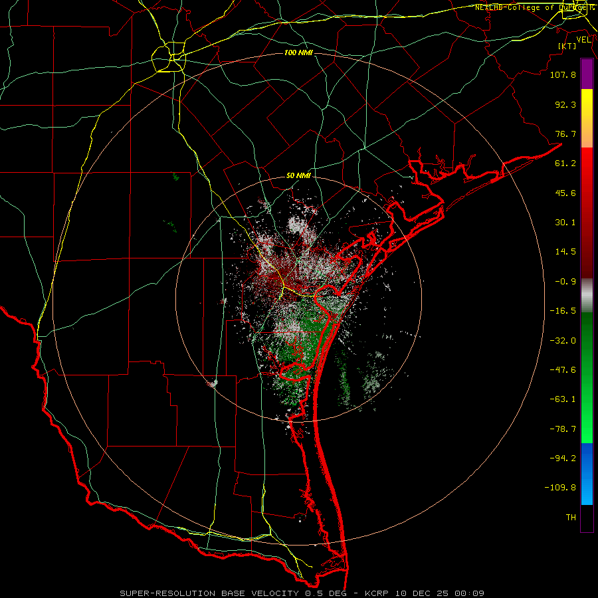
Task: Click the bright green segment of the color bar
Action: 587,377
